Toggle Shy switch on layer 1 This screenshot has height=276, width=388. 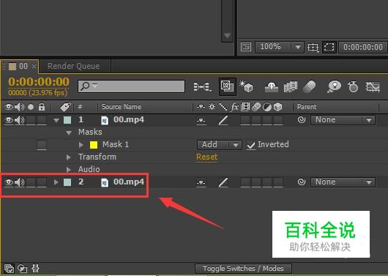pos(201,120)
